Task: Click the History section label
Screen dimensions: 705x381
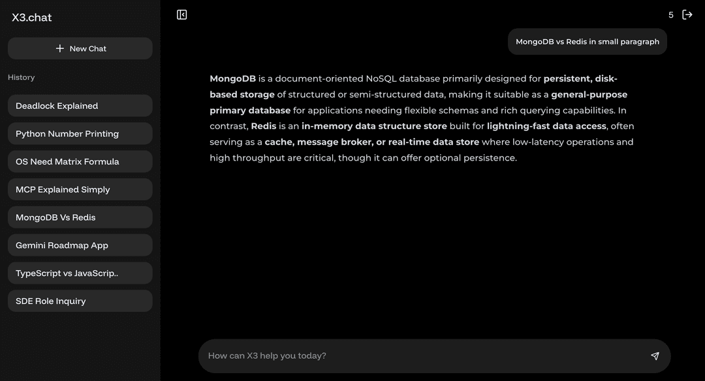Action: (22, 78)
